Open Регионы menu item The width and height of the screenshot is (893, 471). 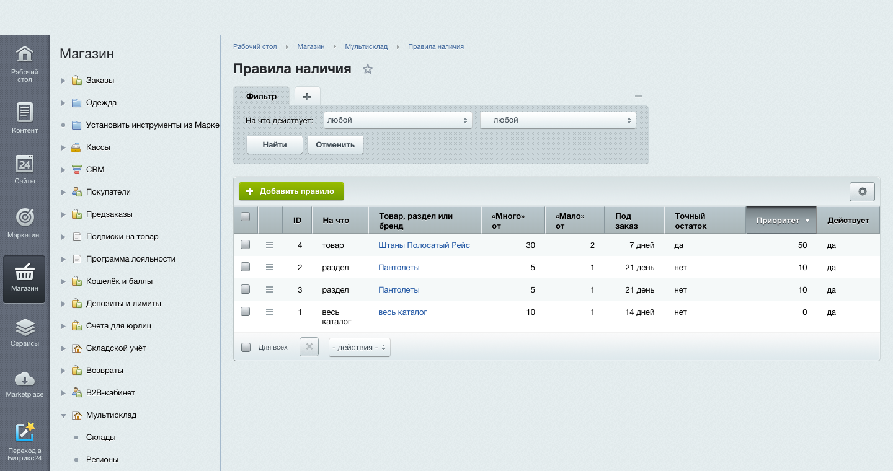tap(102, 460)
